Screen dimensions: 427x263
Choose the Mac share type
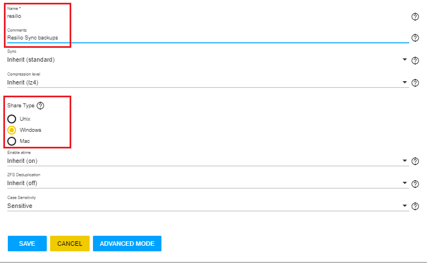coord(12,141)
